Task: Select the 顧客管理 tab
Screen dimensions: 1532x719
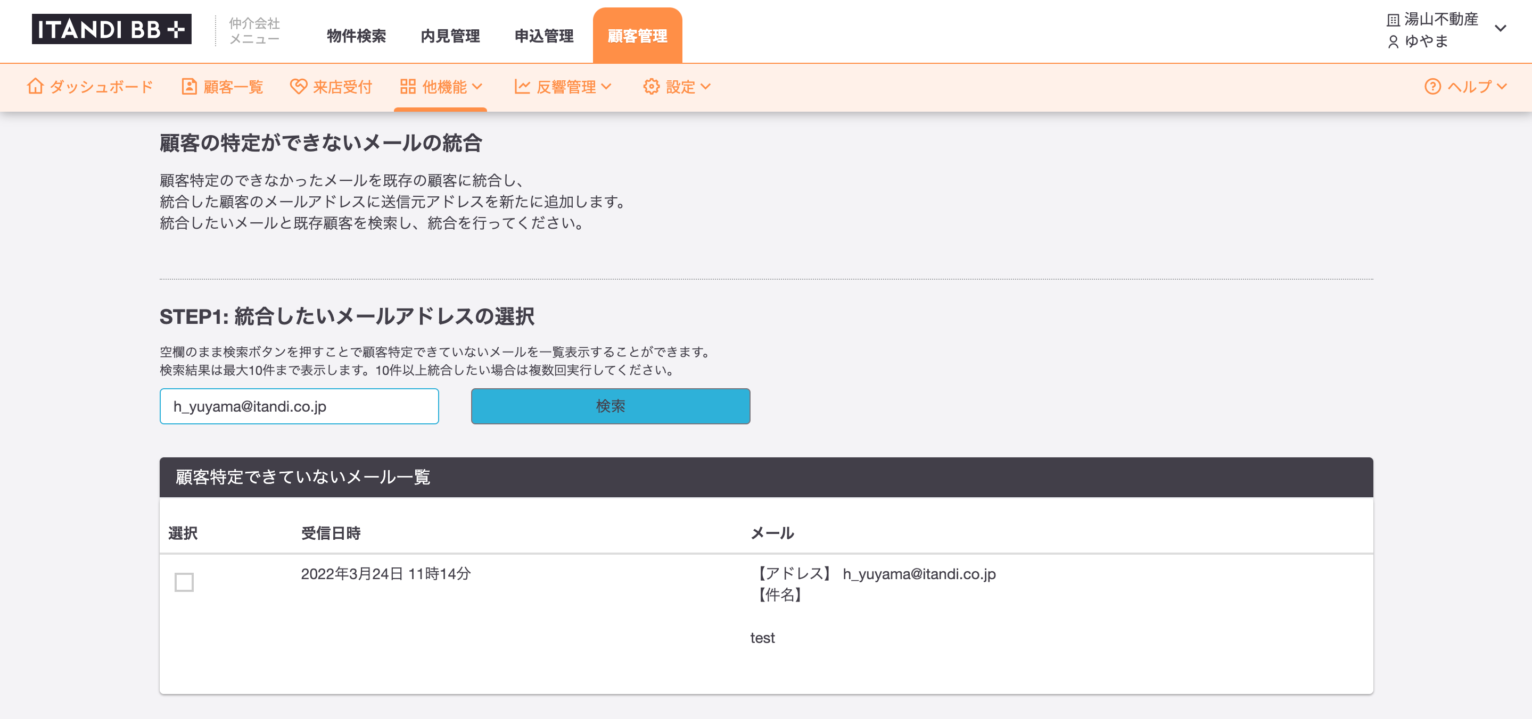Action: 638,36
